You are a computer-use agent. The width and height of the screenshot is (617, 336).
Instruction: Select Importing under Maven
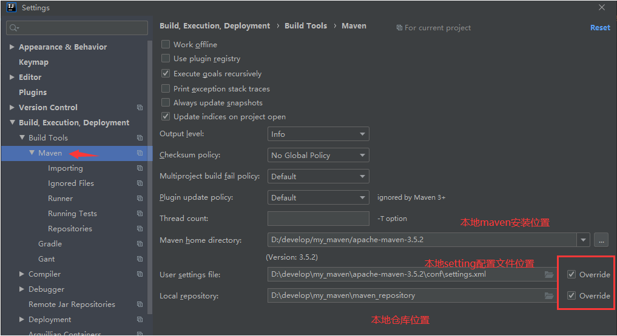tap(66, 168)
